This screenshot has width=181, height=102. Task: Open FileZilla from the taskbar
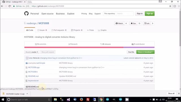click(88, 99)
